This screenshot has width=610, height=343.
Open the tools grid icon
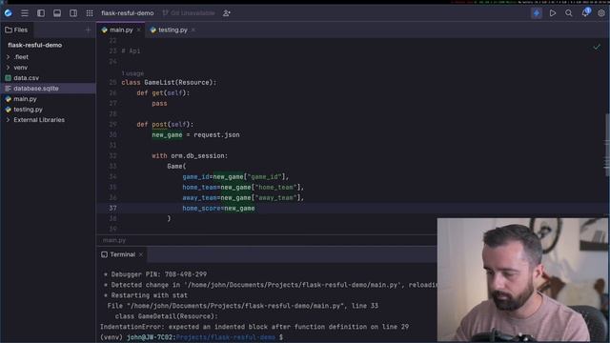(90, 13)
